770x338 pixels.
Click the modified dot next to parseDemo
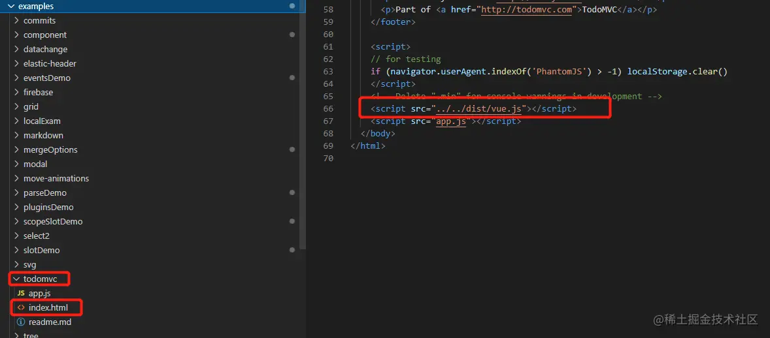[292, 192]
